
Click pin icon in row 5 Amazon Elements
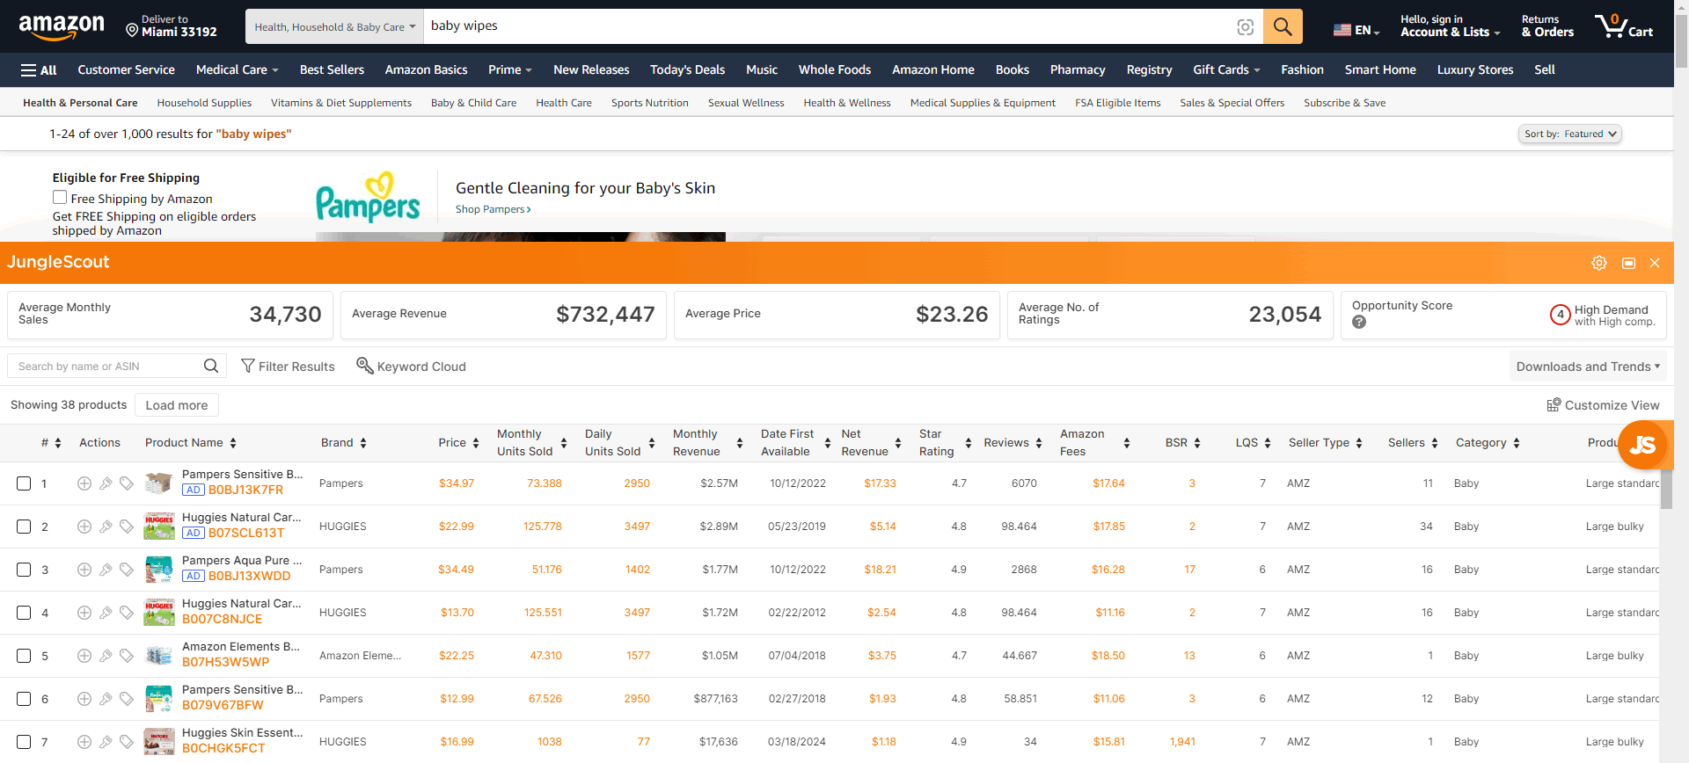point(106,656)
